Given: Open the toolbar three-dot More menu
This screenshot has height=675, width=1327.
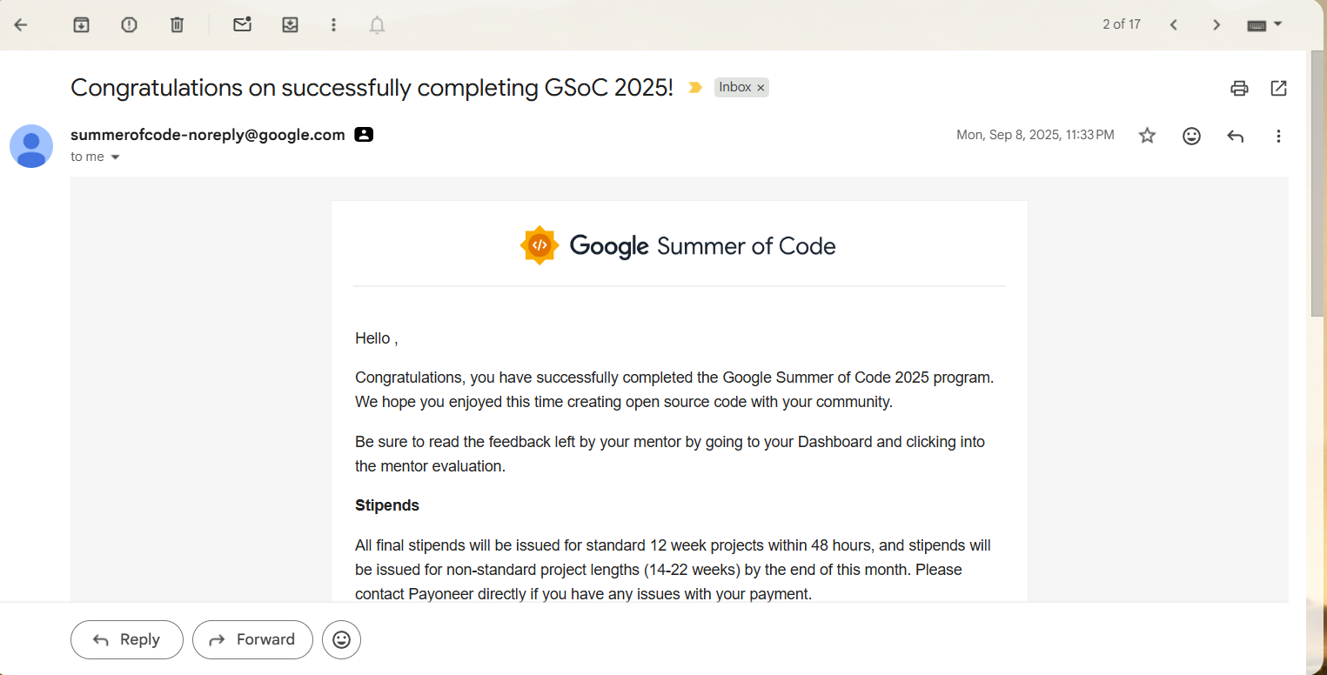Looking at the screenshot, I should [x=333, y=24].
